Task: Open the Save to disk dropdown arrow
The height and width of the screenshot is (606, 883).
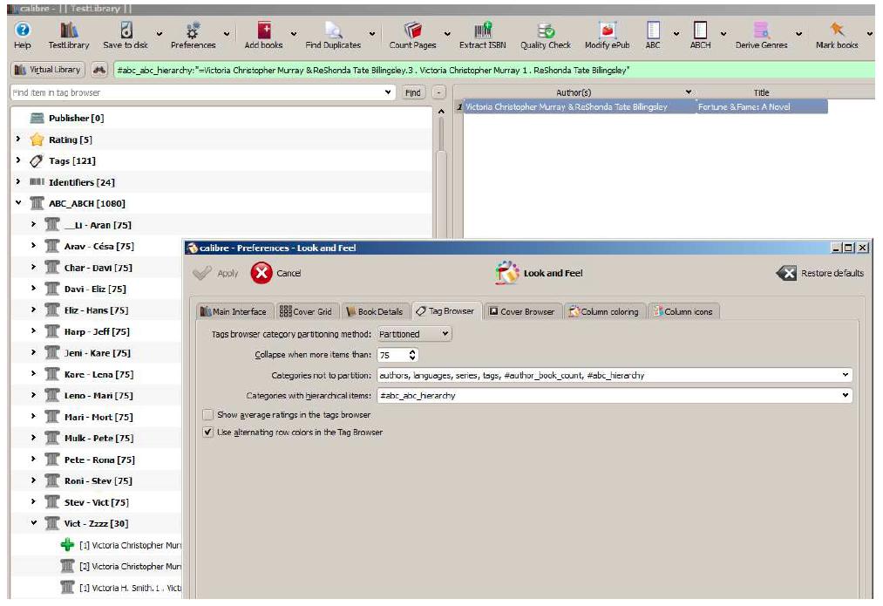Action: (x=160, y=34)
